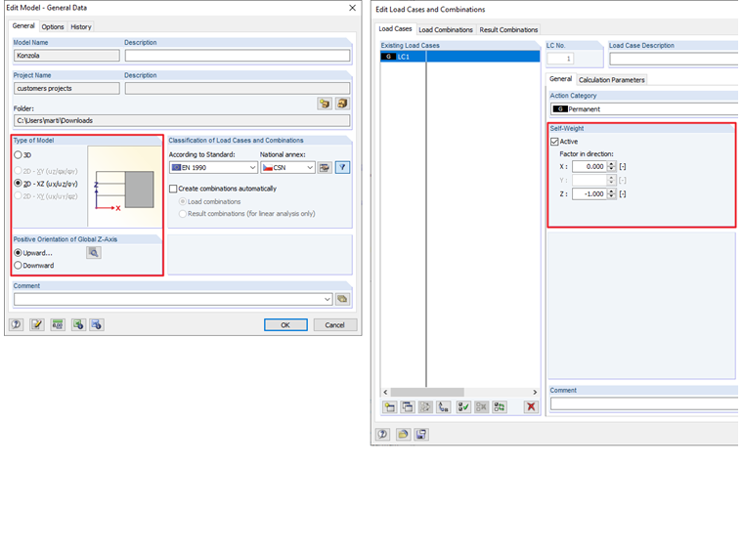Open the EN 1990 standard dropdown
Image resolution: width=743 pixels, height=550 pixels.
coord(213,168)
